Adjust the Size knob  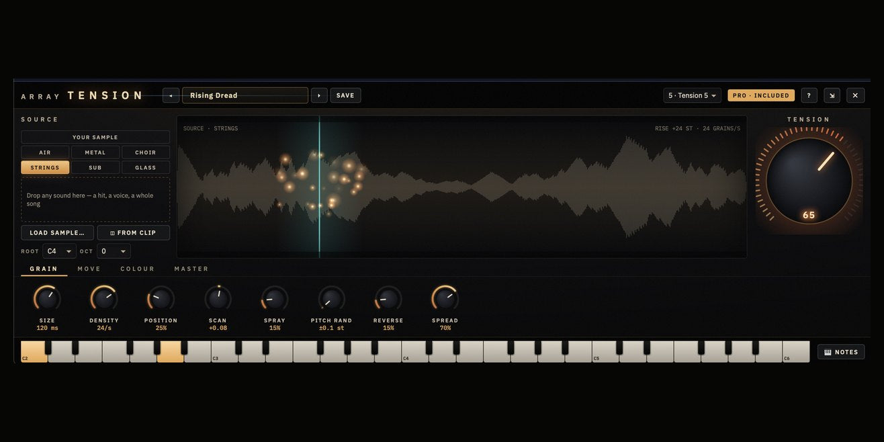(x=47, y=298)
